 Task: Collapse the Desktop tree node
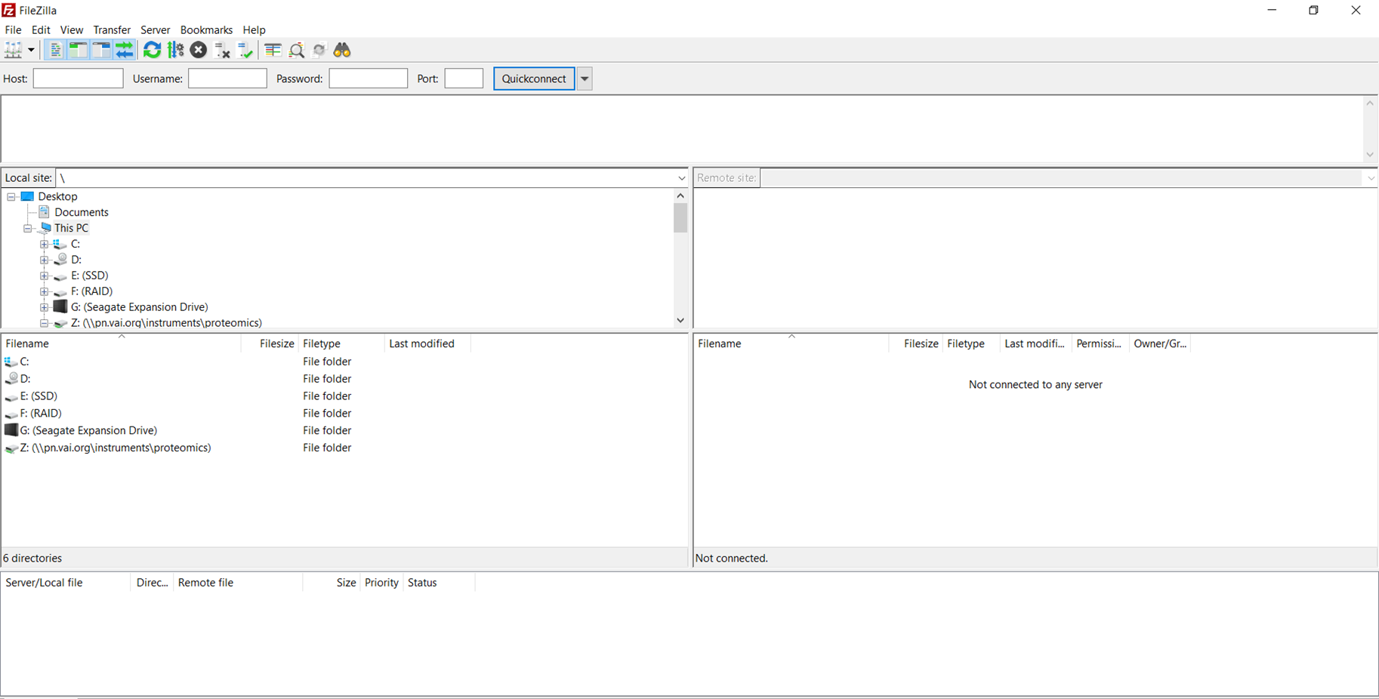11,196
